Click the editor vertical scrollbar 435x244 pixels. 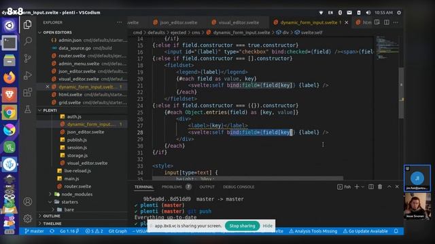click(x=401, y=93)
